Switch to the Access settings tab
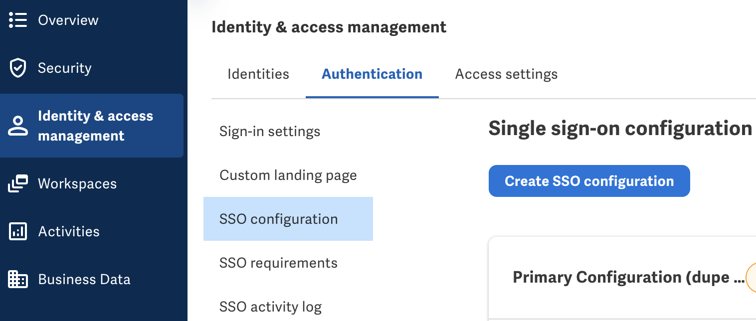This screenshot has width=756, height=321. (x=506, y=74)
